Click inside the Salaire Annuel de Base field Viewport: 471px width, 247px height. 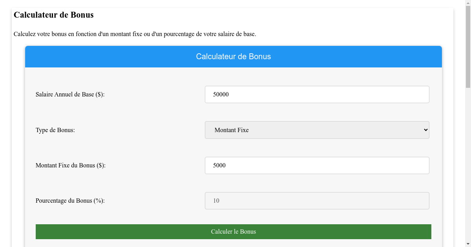coord(316,94)
